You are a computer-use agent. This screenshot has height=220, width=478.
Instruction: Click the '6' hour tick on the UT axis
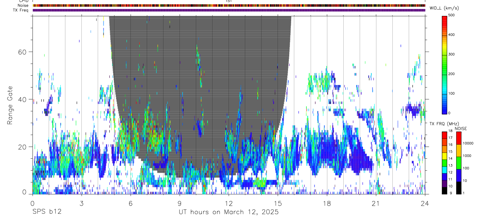coord(130,203)
